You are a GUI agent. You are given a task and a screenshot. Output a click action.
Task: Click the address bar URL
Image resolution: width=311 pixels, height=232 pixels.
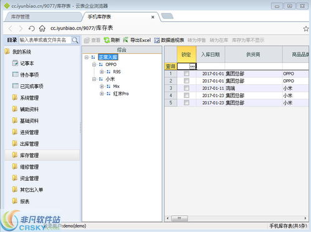82,28
